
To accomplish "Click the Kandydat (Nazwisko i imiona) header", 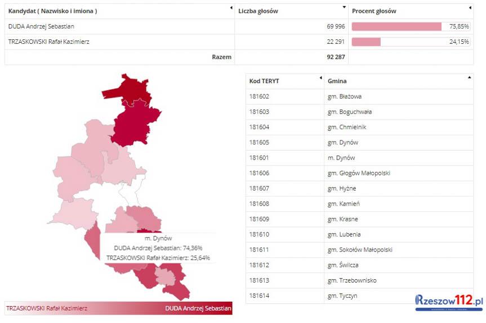I will [x=53, y=11].
